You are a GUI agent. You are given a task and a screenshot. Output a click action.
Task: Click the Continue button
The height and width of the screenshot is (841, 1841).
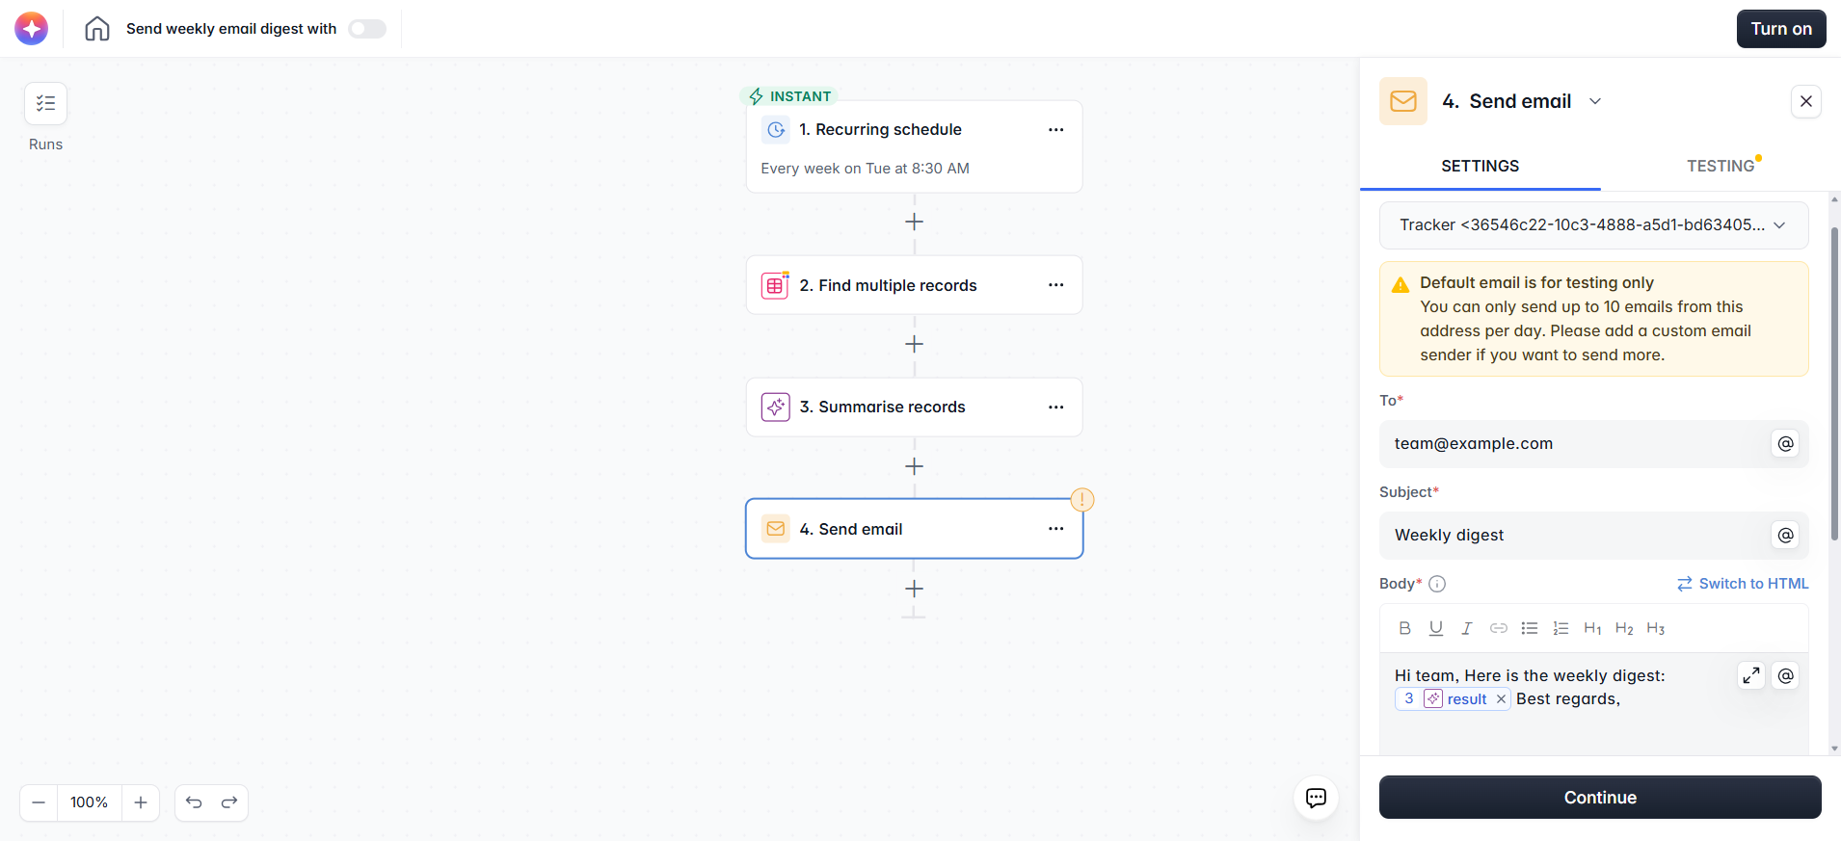(1600, 798)
